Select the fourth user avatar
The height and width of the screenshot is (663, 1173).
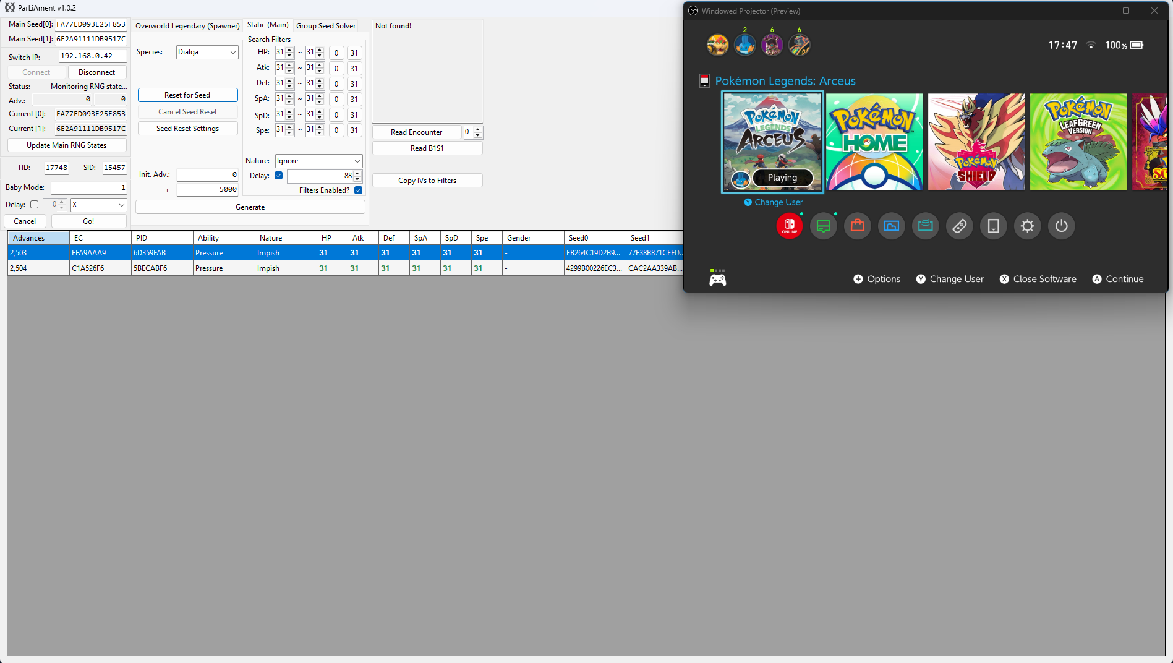[x=799, y=45]
